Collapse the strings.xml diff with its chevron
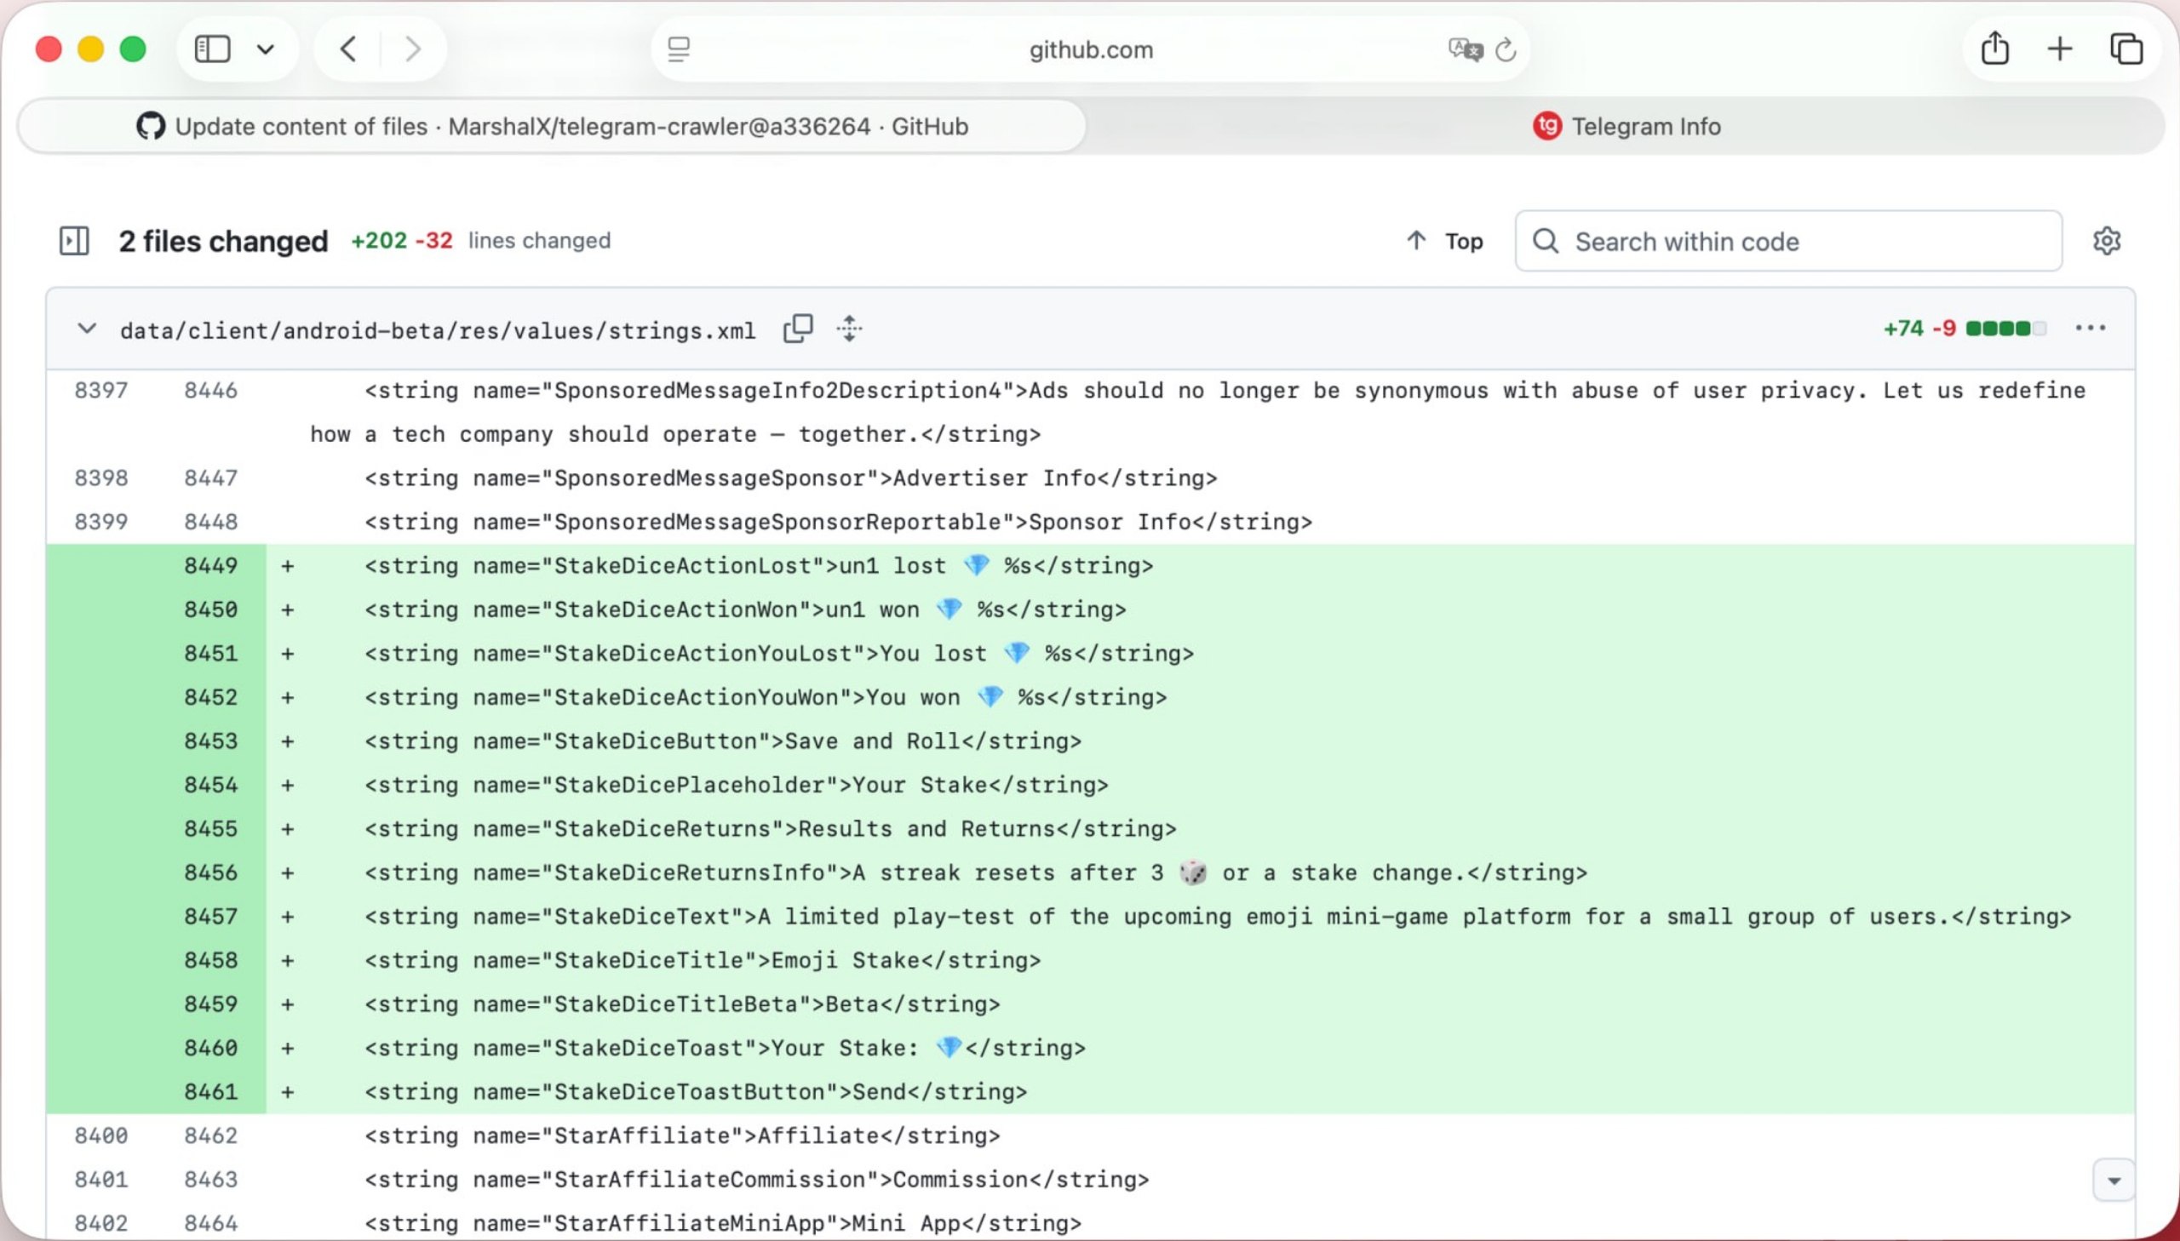The image size is (2180, 1241). [86, 329]
